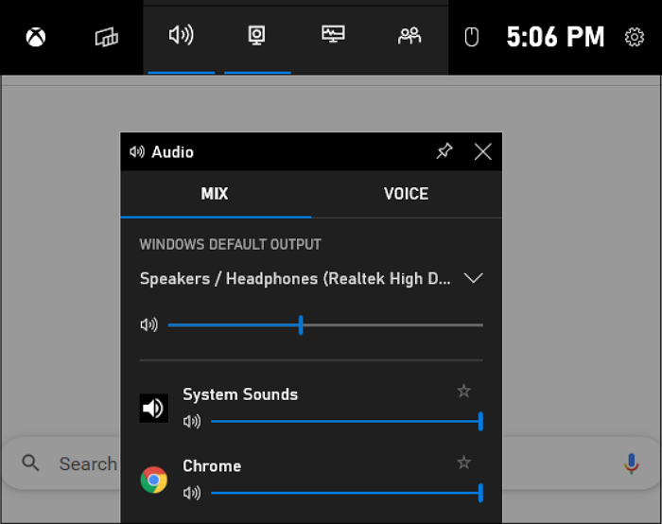Toggle the Capture widget icon
This screenshot has width=662, height=524.
[x=256, y=36]
